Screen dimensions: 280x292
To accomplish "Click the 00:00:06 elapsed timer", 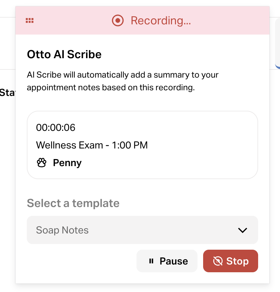I will [56, 127].
